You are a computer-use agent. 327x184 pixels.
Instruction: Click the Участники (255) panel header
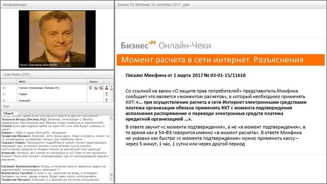57,75
